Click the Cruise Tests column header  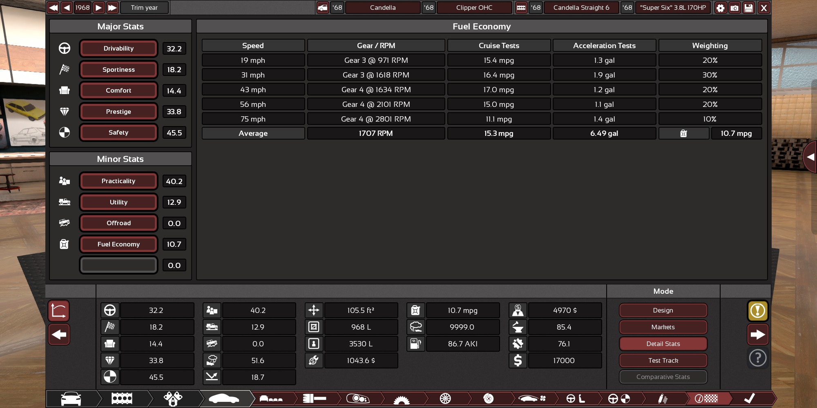[499, 46]
